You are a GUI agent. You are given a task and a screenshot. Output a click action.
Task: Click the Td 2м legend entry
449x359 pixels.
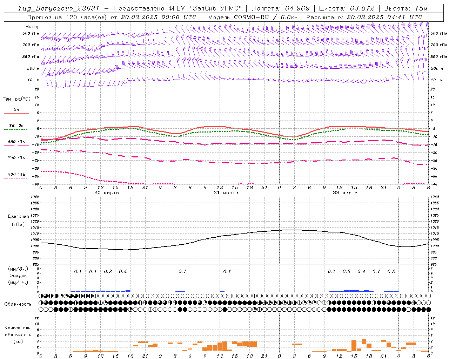[x=16, y=126]
